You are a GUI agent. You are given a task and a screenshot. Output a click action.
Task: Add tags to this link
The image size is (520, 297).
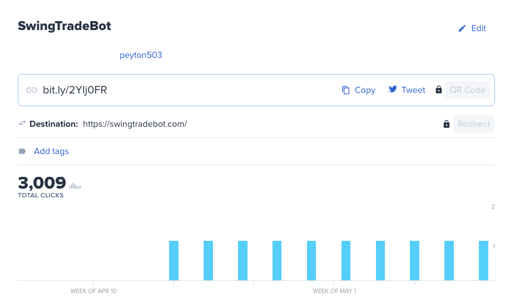(51, 151)
